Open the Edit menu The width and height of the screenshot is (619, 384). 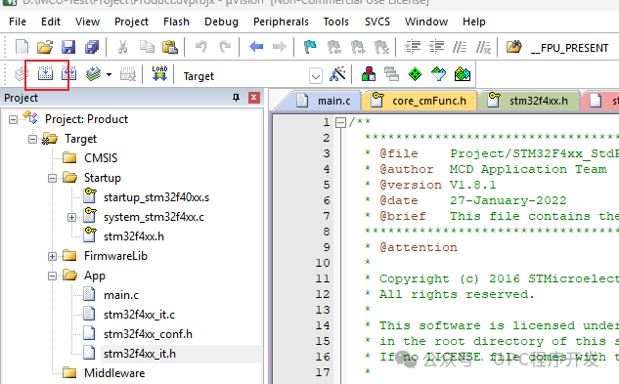[51, 21]
